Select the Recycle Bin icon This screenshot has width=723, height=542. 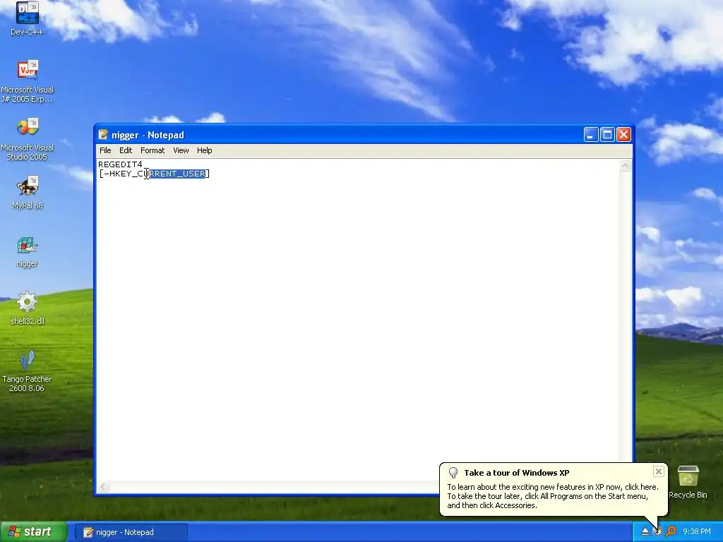(x=688, y=482)
